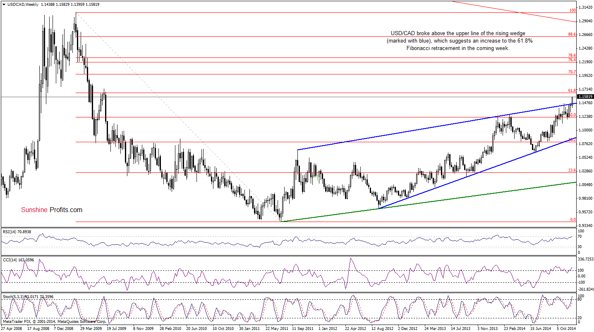594x332 pixels.
Task: Click price axis value 1.10000
Action: [x=585, y=130]
